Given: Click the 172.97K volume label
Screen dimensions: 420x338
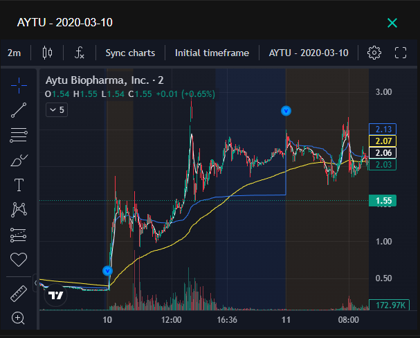Looking at the screenshot, I should click(x=389, y=305).
